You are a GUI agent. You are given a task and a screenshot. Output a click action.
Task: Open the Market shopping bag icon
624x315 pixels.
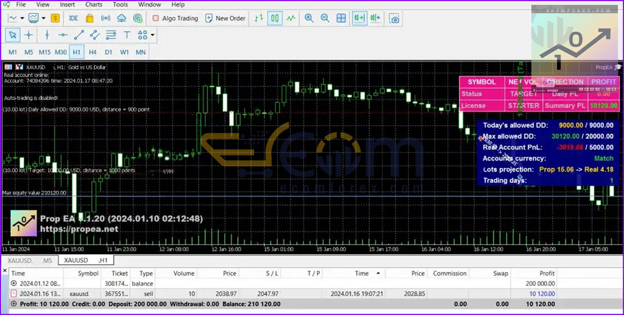tap(90, 18)
